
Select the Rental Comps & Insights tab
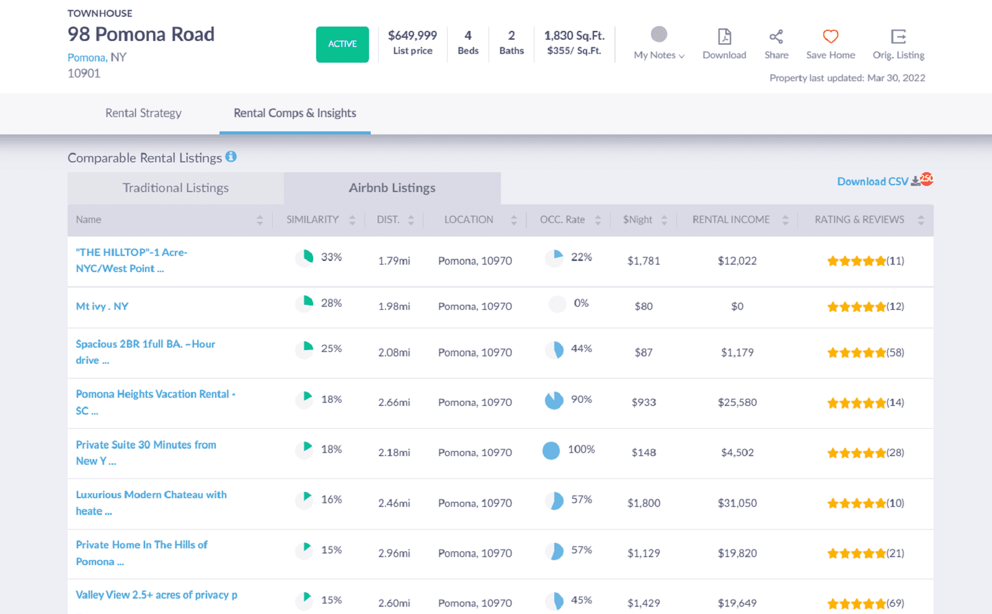coord(294,113)
